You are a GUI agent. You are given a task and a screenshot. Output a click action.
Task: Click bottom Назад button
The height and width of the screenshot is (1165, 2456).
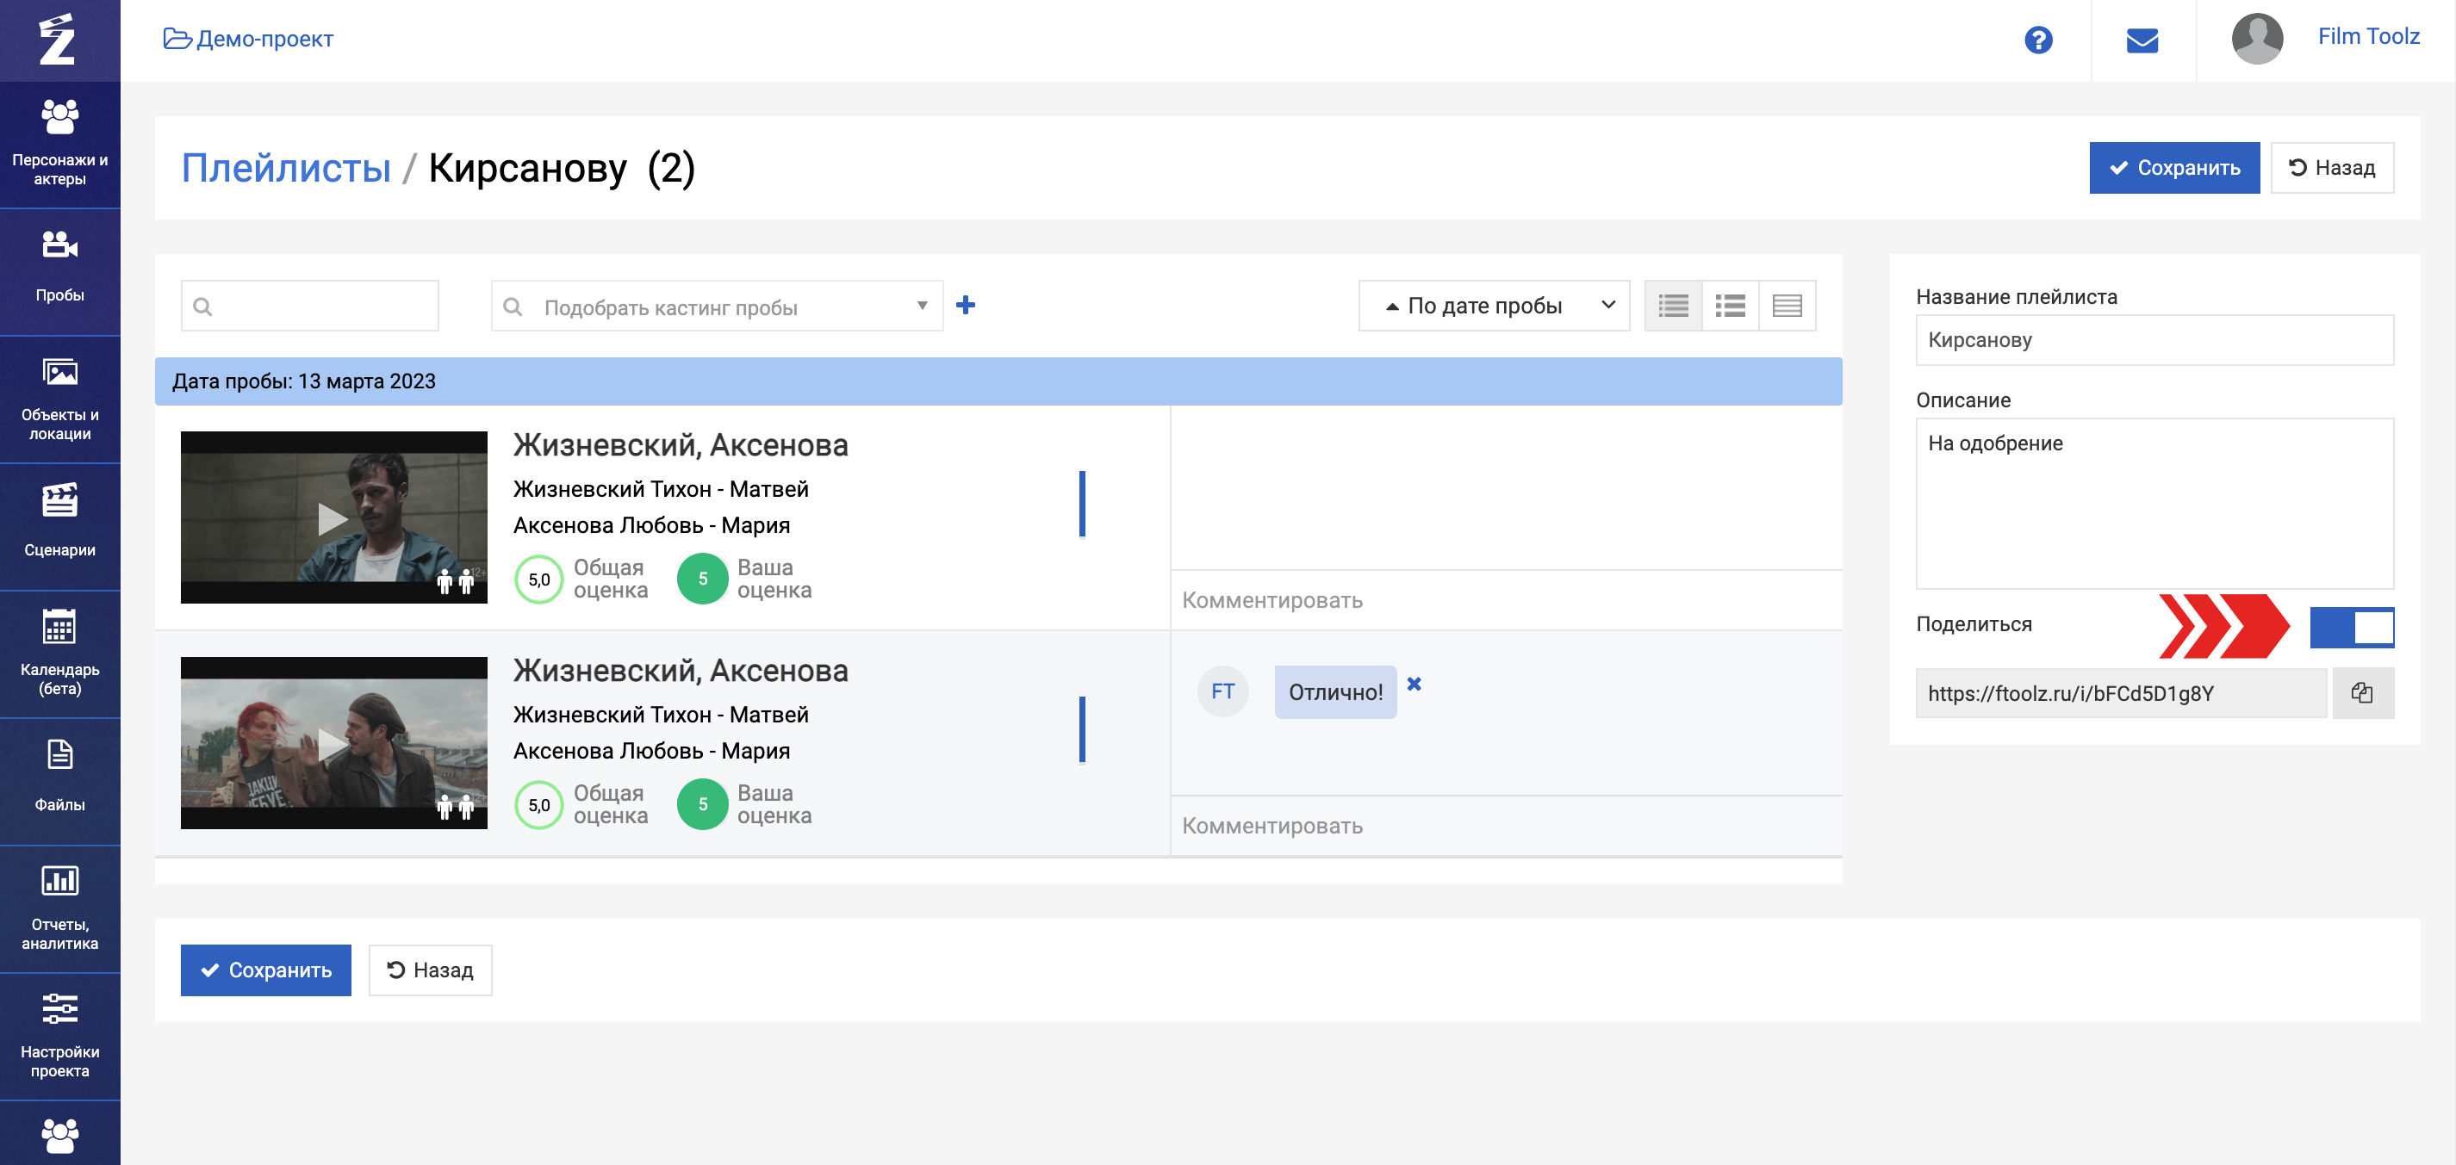pos(430,970)
